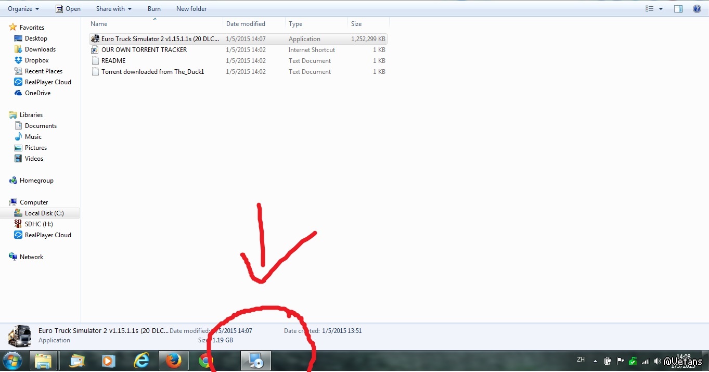Create a New folder from toolbar
Screen dimensions: 709x372
coord(191,9)
